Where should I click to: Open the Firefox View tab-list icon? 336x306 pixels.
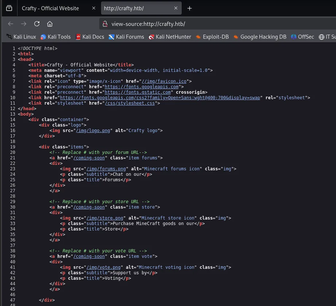[x=9, y=8]
